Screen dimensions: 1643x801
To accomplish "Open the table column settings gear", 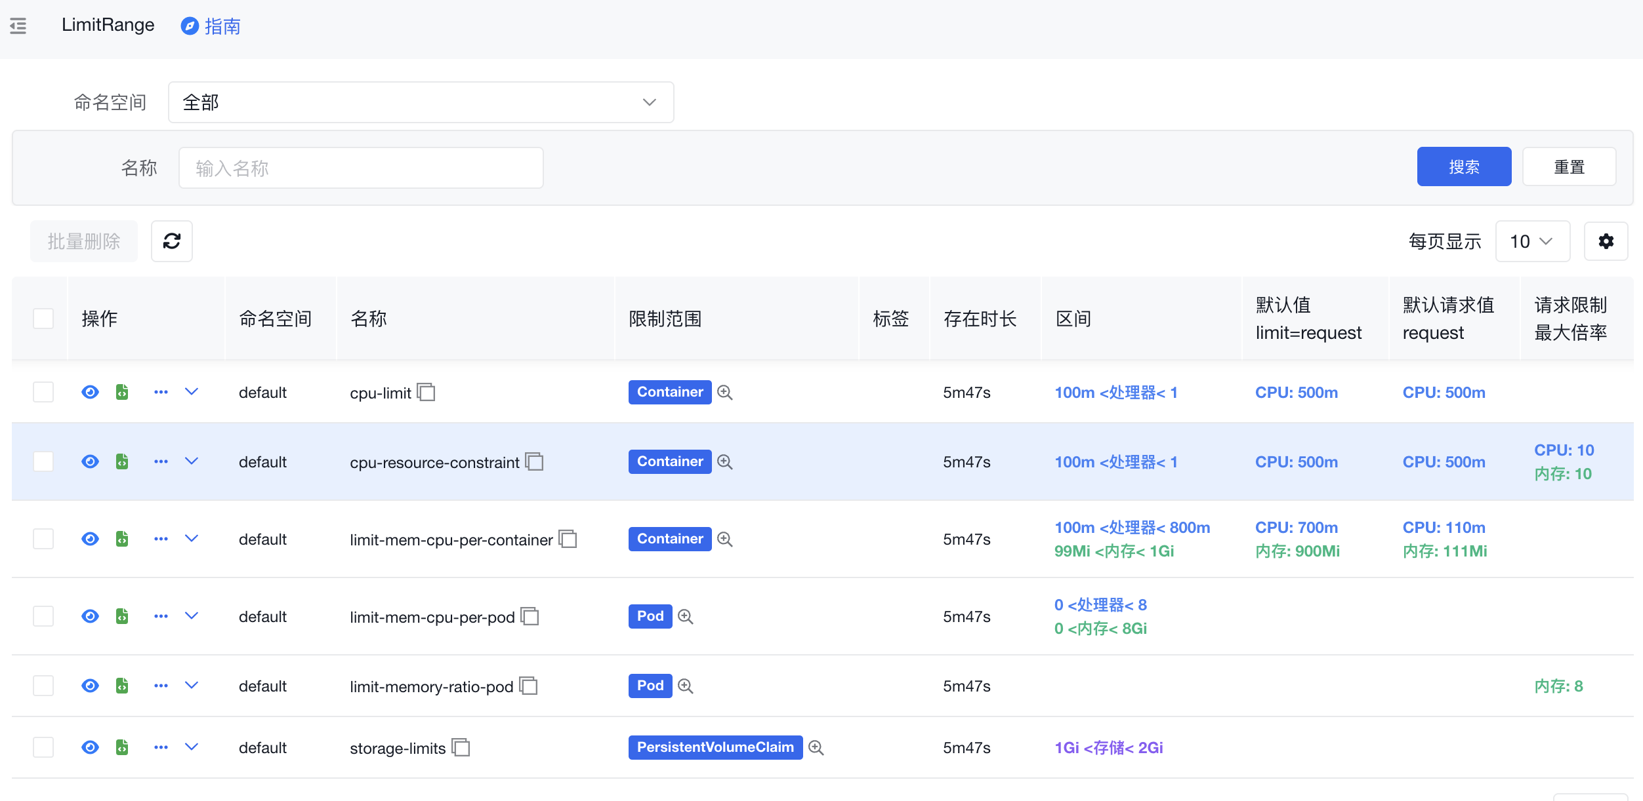I will click(x=1606, y=241).
